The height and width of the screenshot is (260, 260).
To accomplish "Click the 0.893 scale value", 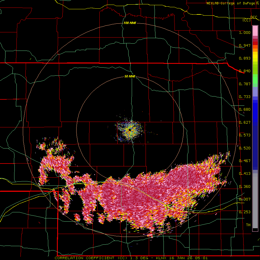I will 245,58.
